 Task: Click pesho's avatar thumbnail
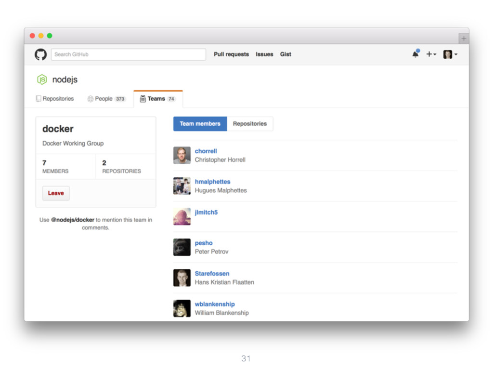[182, 247]
